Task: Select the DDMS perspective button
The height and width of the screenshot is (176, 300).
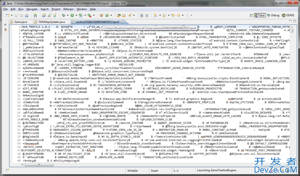Action: click(x=288, y=15)
